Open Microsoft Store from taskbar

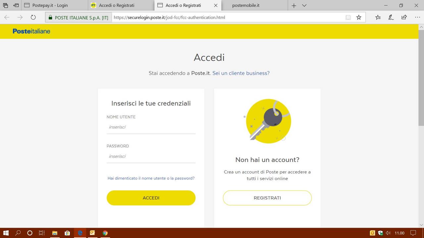(x=67, y=233)
